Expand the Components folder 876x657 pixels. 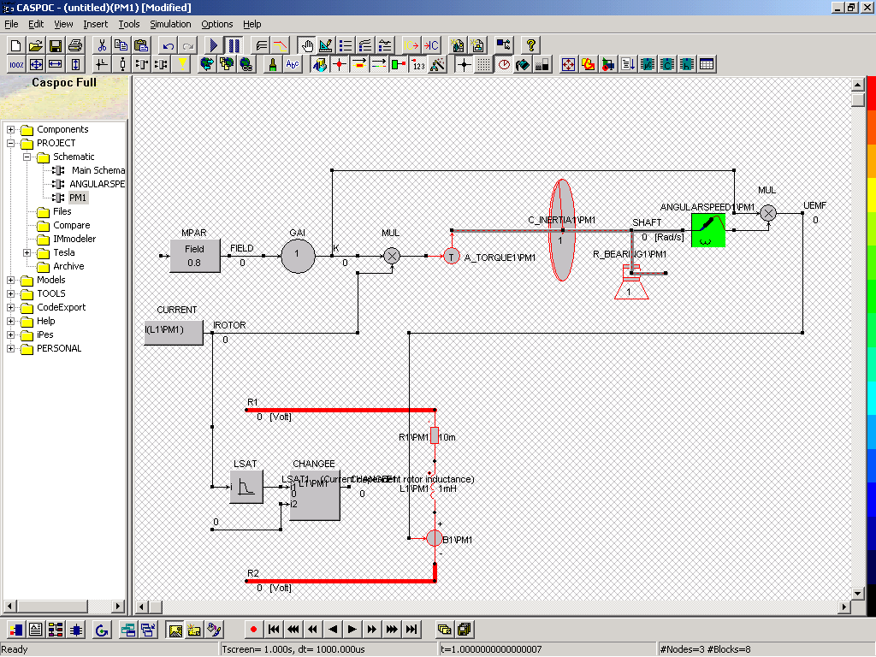click(x=10, y=130)
